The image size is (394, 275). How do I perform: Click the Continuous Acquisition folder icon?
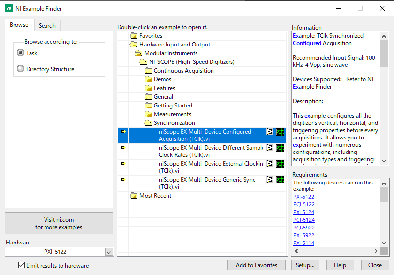click(149, 71)
